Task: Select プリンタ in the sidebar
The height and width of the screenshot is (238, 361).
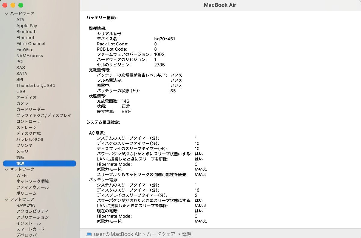Action: pyautogui.click(x=24, y=145)
